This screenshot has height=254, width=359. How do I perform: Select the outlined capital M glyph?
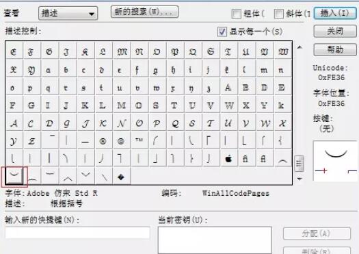click(x=120, y=105)
